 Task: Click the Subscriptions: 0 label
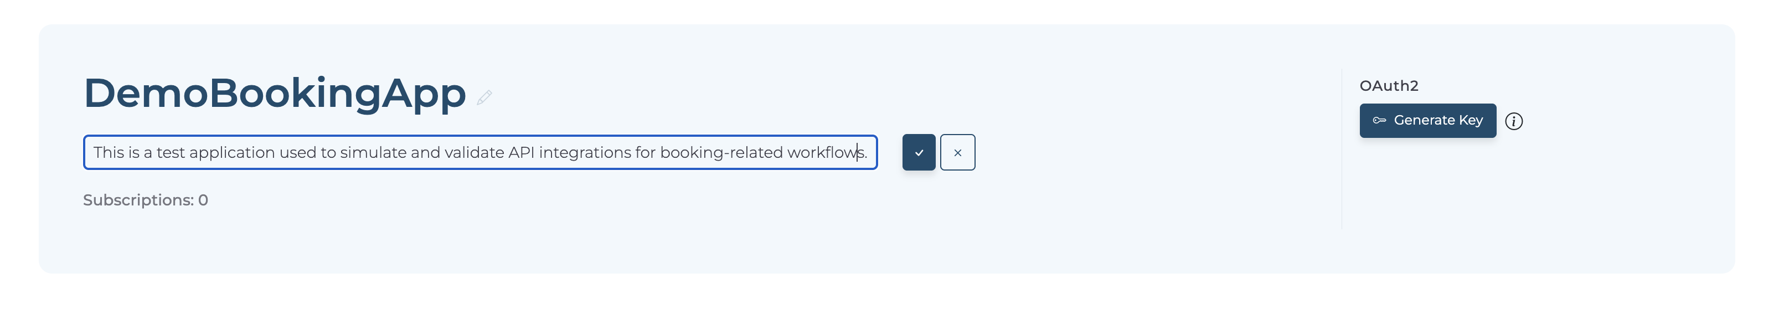point(146,200)
